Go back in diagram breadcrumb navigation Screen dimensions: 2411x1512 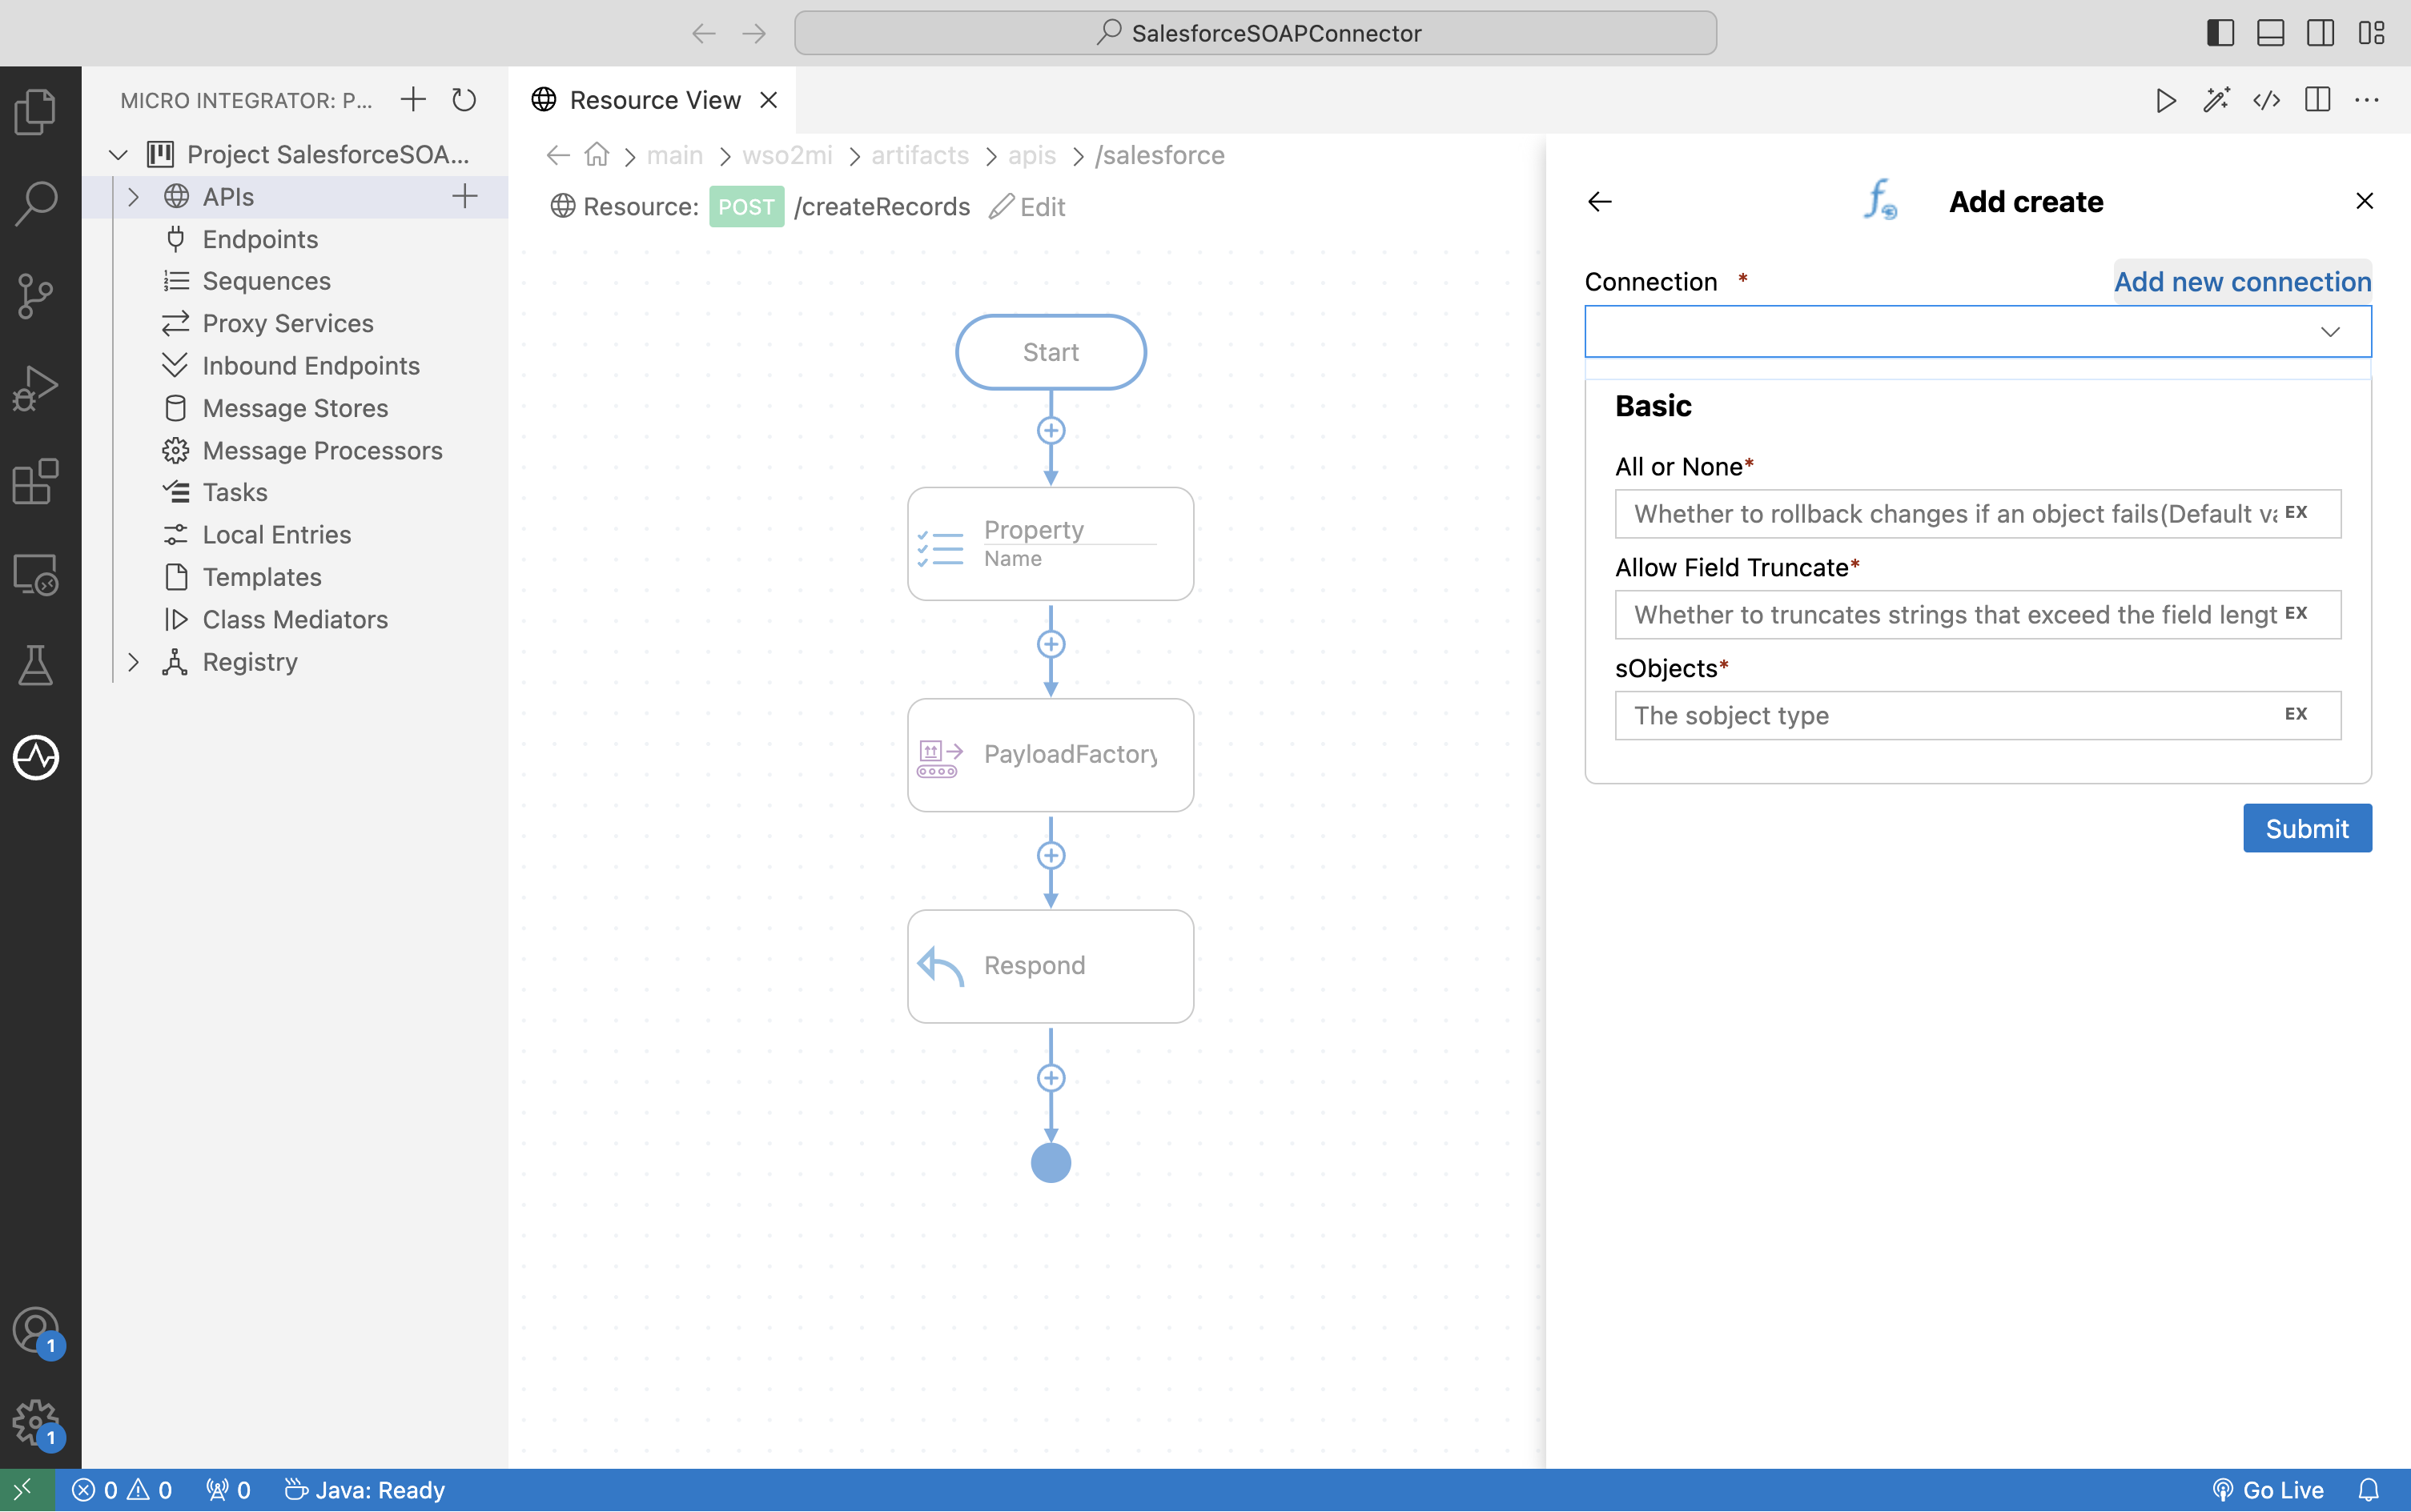point(558,155)
